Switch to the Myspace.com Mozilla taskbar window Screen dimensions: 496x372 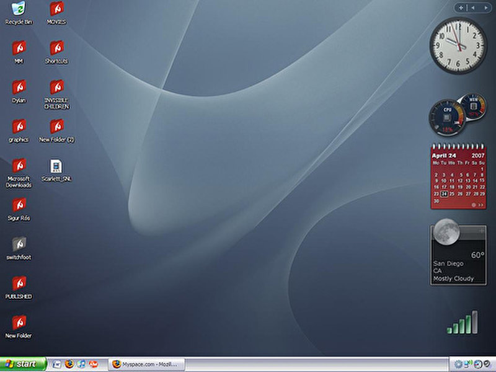tap(146, 364)
